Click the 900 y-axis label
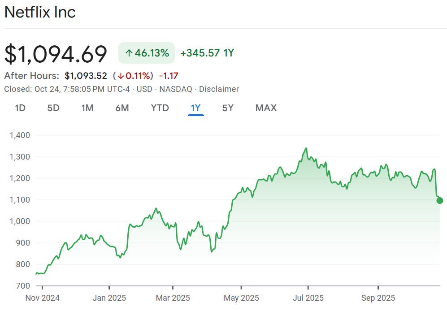The image size is (447, 311). coord(22,243)
